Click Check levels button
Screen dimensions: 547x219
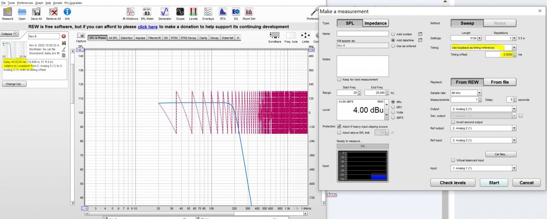(x=453, y=183)
